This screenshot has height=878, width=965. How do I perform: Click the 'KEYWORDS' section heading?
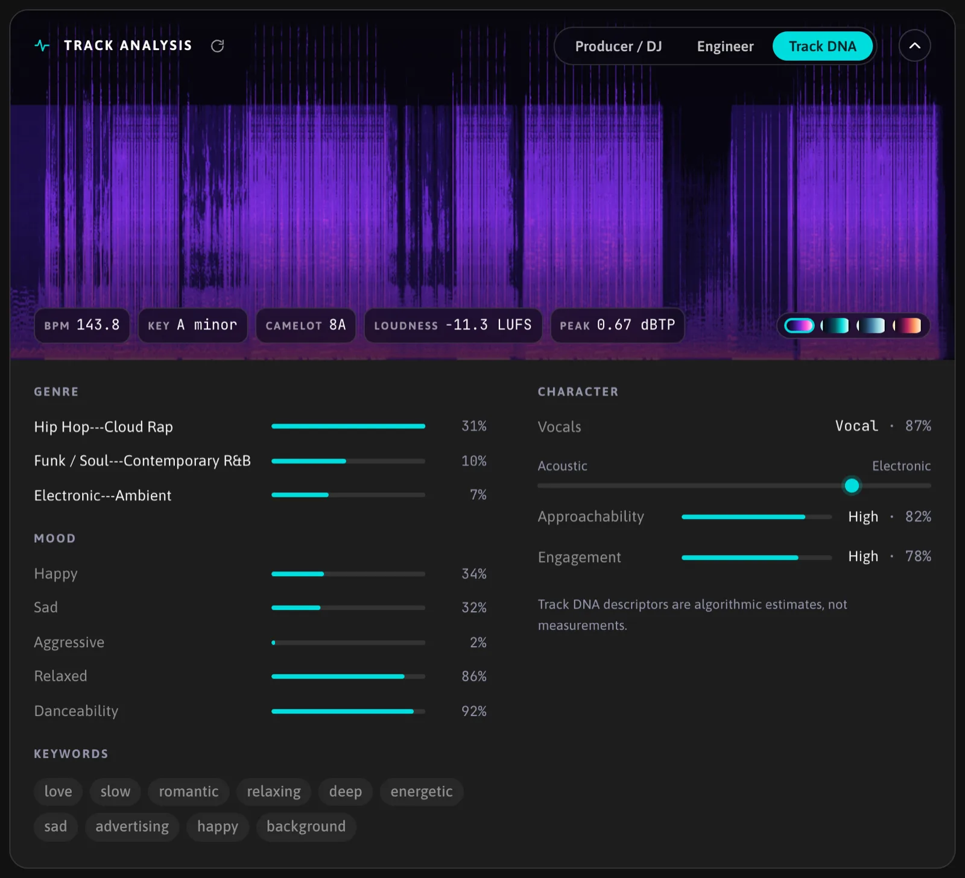pyautogui.click(x=71, y=754)
